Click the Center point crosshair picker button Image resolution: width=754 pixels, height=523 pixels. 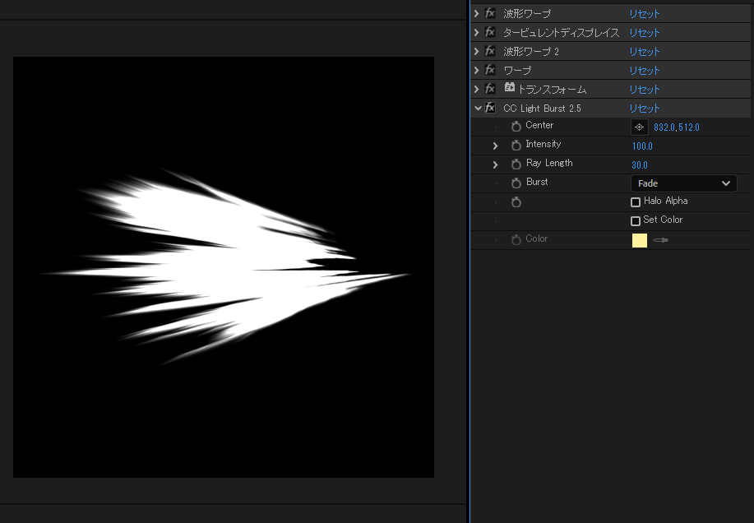coord(639,127)
